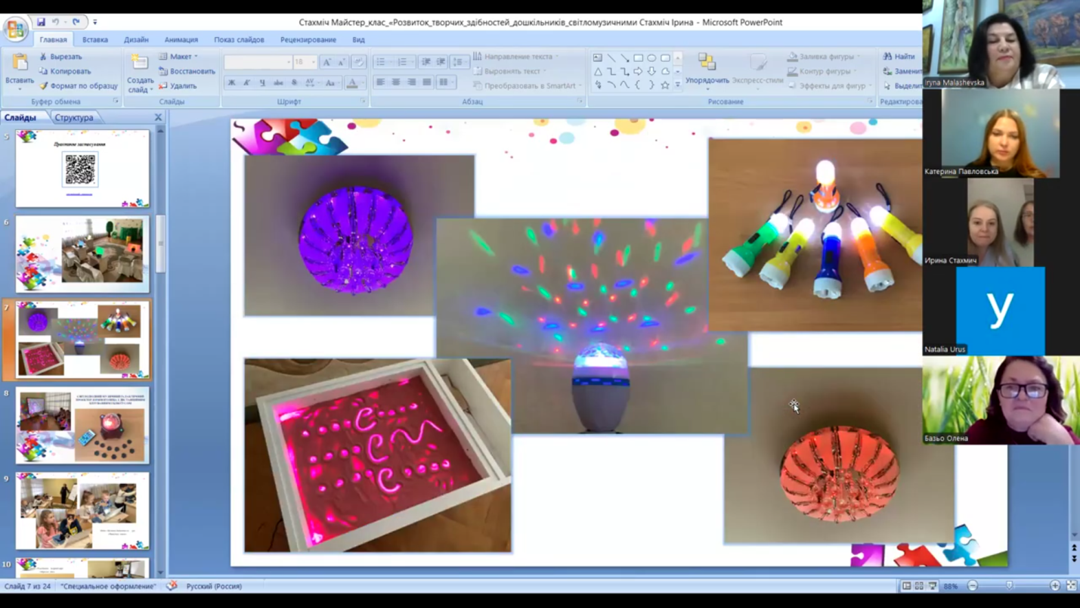This screenshot has width=1080, height=608.
Task: Click the Format Painter (Формат по образцу) icon
Action: pos(44,86)
